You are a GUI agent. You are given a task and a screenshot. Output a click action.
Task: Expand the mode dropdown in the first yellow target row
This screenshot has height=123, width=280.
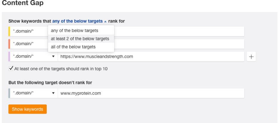pos(29,31)
